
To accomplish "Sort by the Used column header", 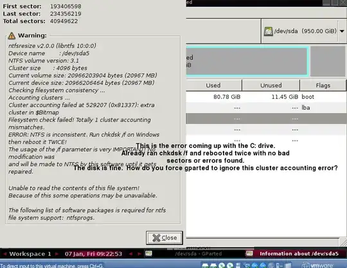I will click(x=213, y=85).
